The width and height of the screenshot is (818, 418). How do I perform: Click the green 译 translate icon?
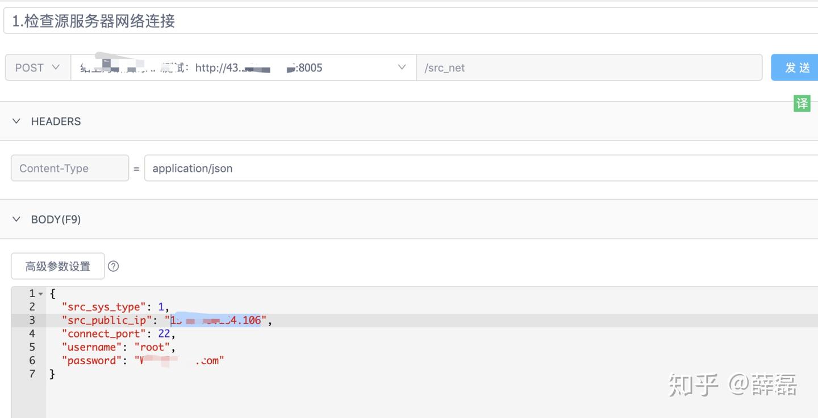click(802, 103)
